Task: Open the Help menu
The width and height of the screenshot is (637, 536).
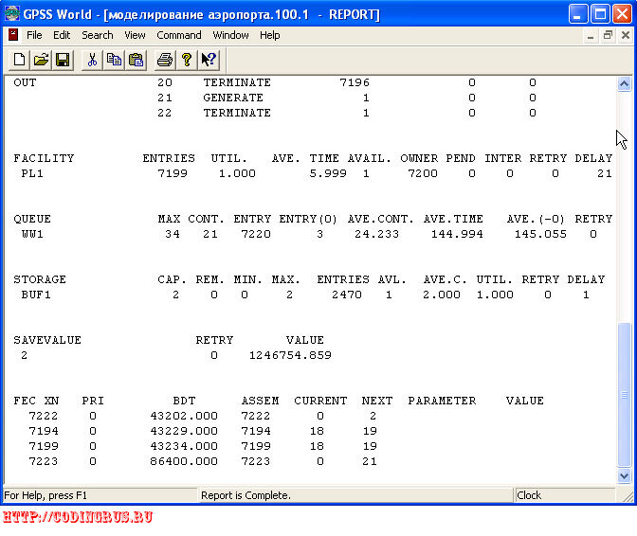Action: point(270,35)
